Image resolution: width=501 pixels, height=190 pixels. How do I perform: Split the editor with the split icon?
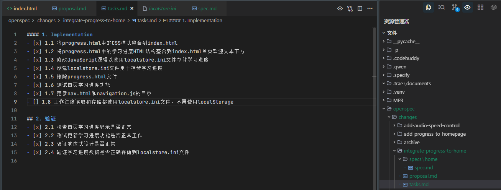[x=360, y=8]
